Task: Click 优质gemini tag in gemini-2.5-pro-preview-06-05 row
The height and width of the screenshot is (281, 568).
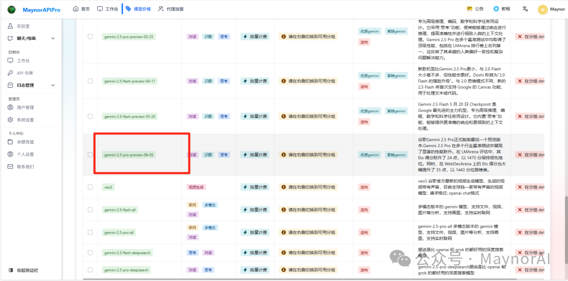Action: coord(370,155)
